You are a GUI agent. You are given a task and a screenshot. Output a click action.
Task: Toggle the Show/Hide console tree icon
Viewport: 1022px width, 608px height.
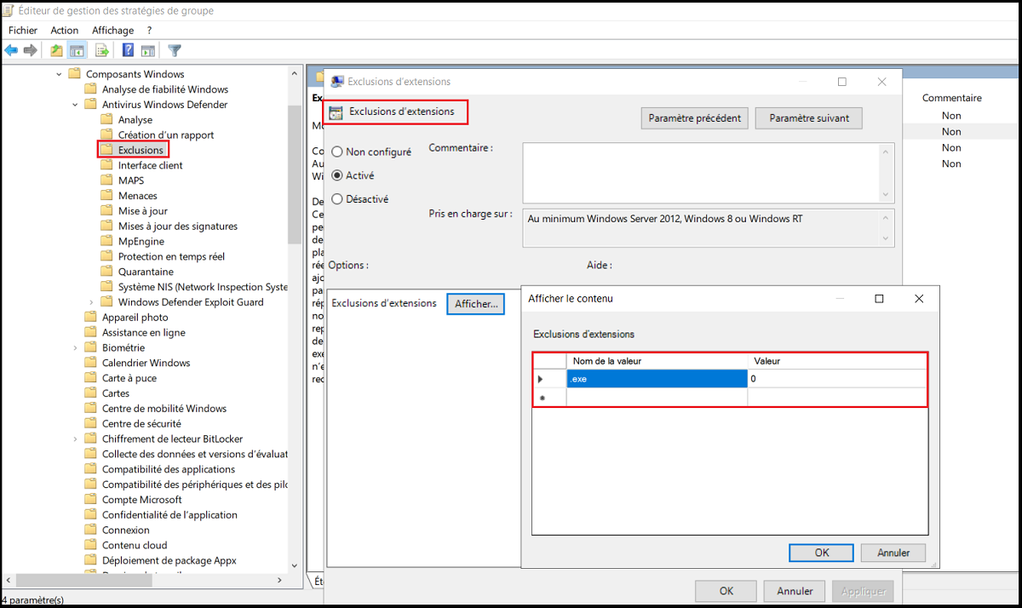pyautogui.click(x=77, y=50)
